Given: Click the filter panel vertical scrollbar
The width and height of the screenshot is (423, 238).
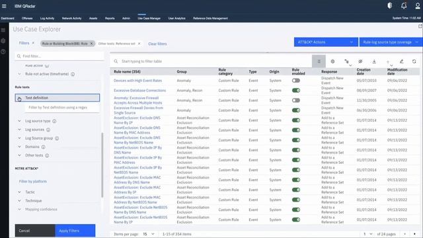Looking at the screenshot, I should (x=102, y=165).
